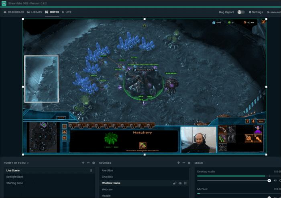Click the user account logout link
Image resolution: width=281 pixels, height=198 pixels.
pos(274,12)
